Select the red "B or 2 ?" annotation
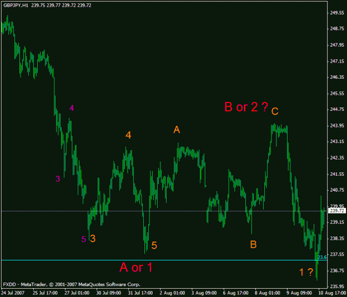Image resolution: width=347 pixels, height=297 pixels. [247, 107]
